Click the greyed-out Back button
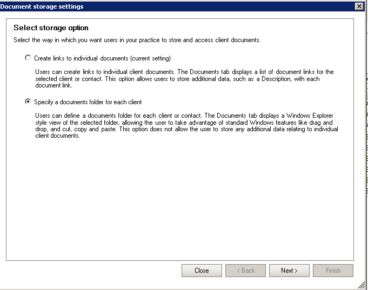Viewport: 368px width, 290px height. (x=245, y=271)
